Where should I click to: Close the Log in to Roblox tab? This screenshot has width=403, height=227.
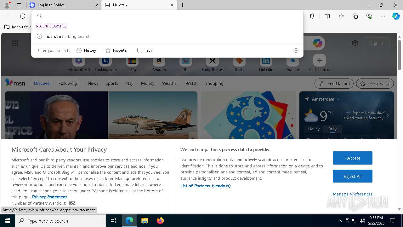tap(97, 5)
